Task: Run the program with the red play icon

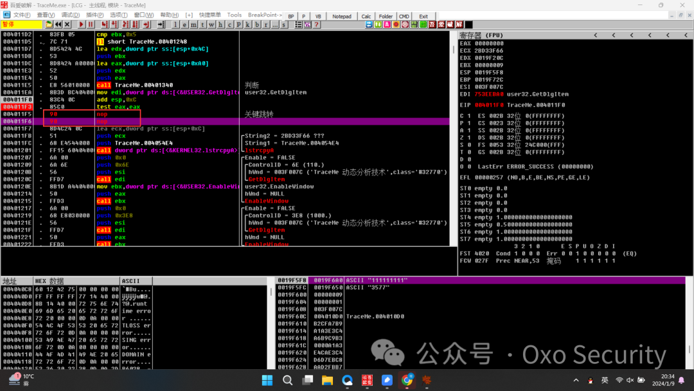Action: (x=82, y=25)
